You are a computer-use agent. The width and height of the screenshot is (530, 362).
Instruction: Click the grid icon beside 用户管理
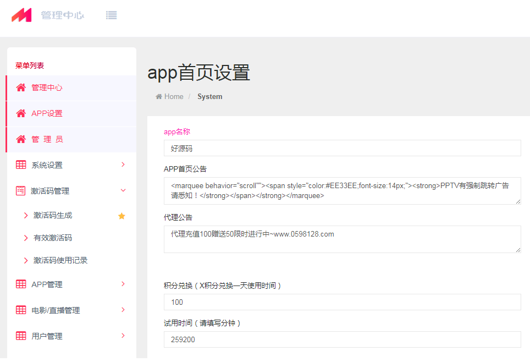pyautogui.click(x=21, y=336)
